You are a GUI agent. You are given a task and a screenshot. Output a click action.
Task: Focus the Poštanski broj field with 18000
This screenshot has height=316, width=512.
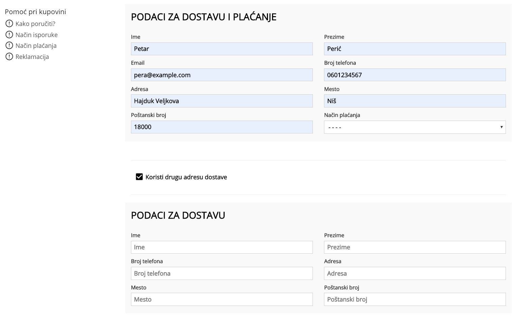pyautogui.click(x=221, y=127)
